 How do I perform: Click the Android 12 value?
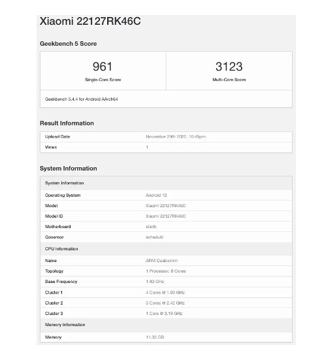(x=156, y=195)
